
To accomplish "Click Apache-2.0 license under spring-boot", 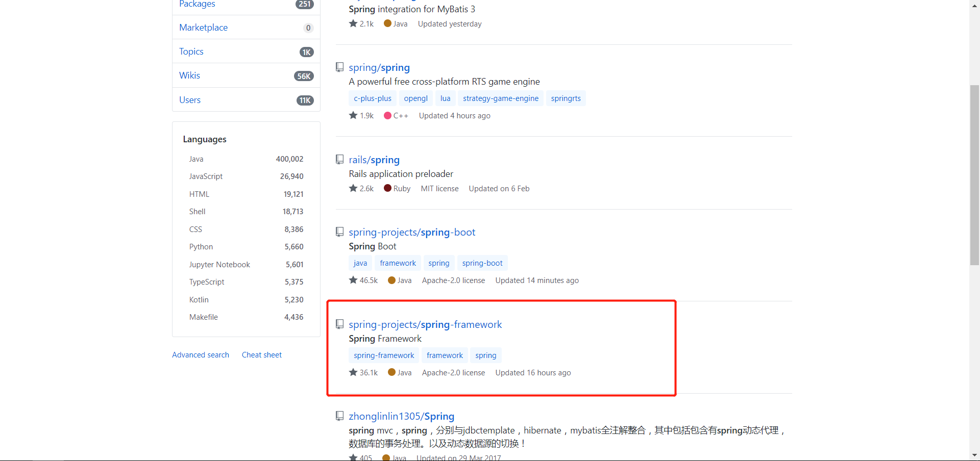I will 453,280.
